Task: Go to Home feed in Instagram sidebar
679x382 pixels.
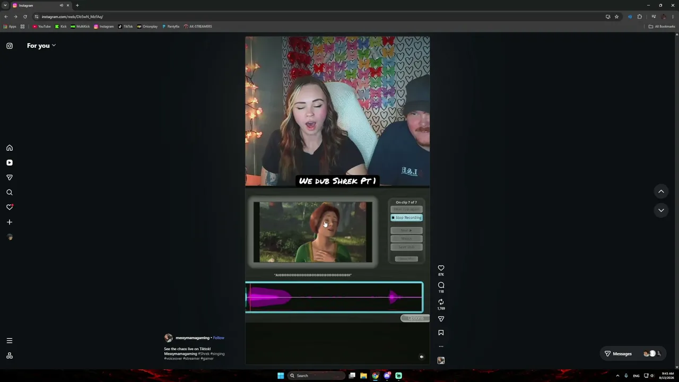Action: (x=10, y=148)
